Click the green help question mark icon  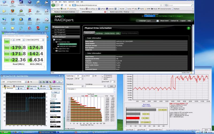tap(189, 28)
